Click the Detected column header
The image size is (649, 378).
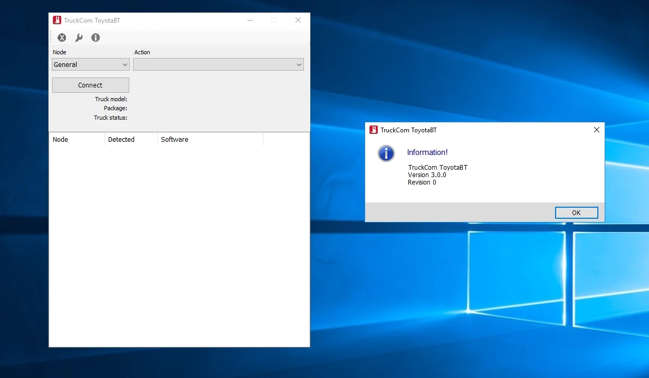coord(131,139)
